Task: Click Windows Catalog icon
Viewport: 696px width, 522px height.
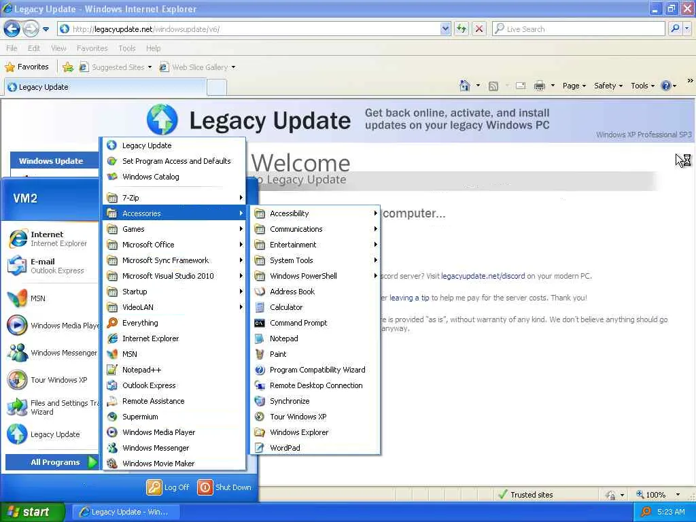Action: point(112,177)
